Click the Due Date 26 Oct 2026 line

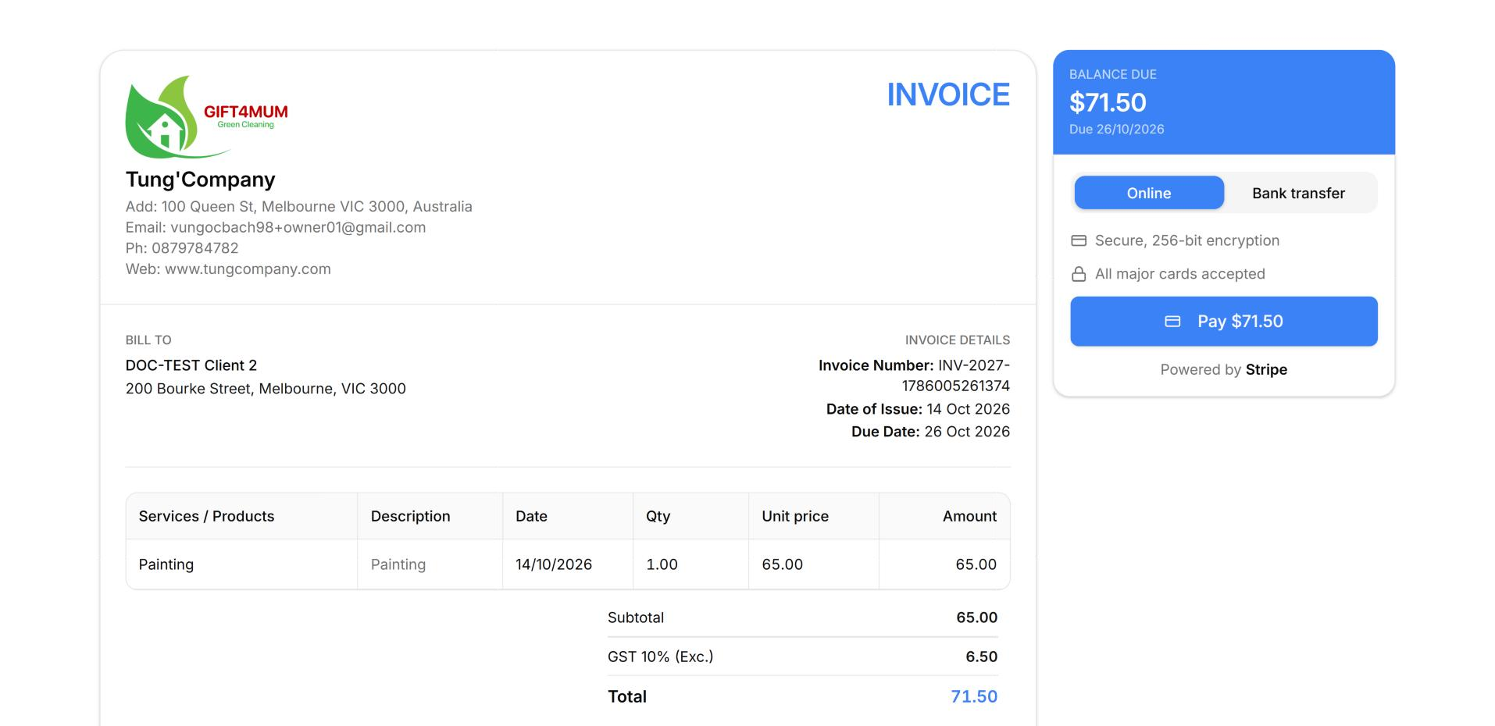point(930,432)
